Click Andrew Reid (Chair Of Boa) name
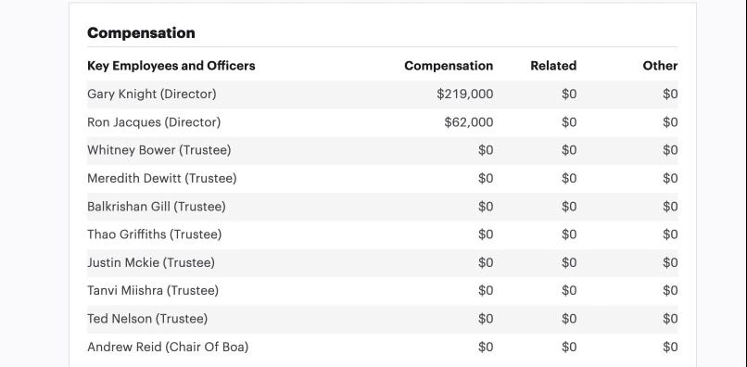The height and width of the screenshot is (367, 747). pos(168,347)
